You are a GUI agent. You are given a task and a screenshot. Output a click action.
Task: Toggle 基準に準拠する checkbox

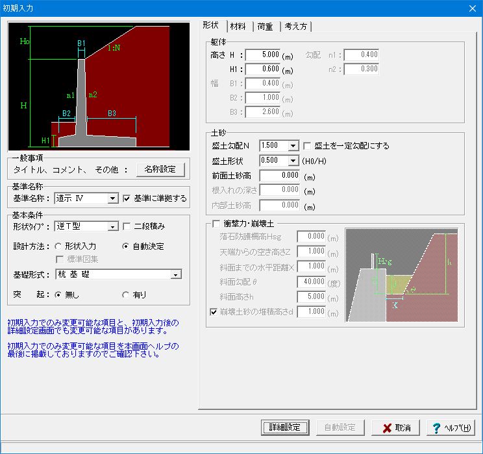pos(127,198)
